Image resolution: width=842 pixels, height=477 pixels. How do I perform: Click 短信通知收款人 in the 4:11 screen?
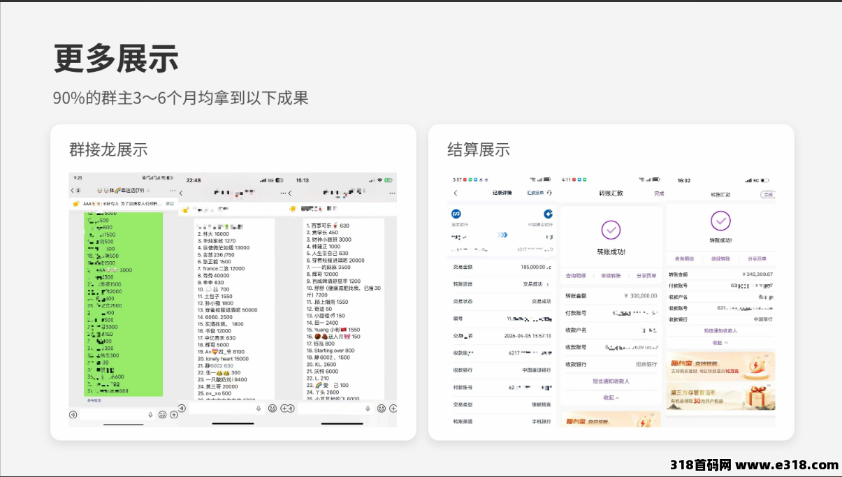[611, 381]
